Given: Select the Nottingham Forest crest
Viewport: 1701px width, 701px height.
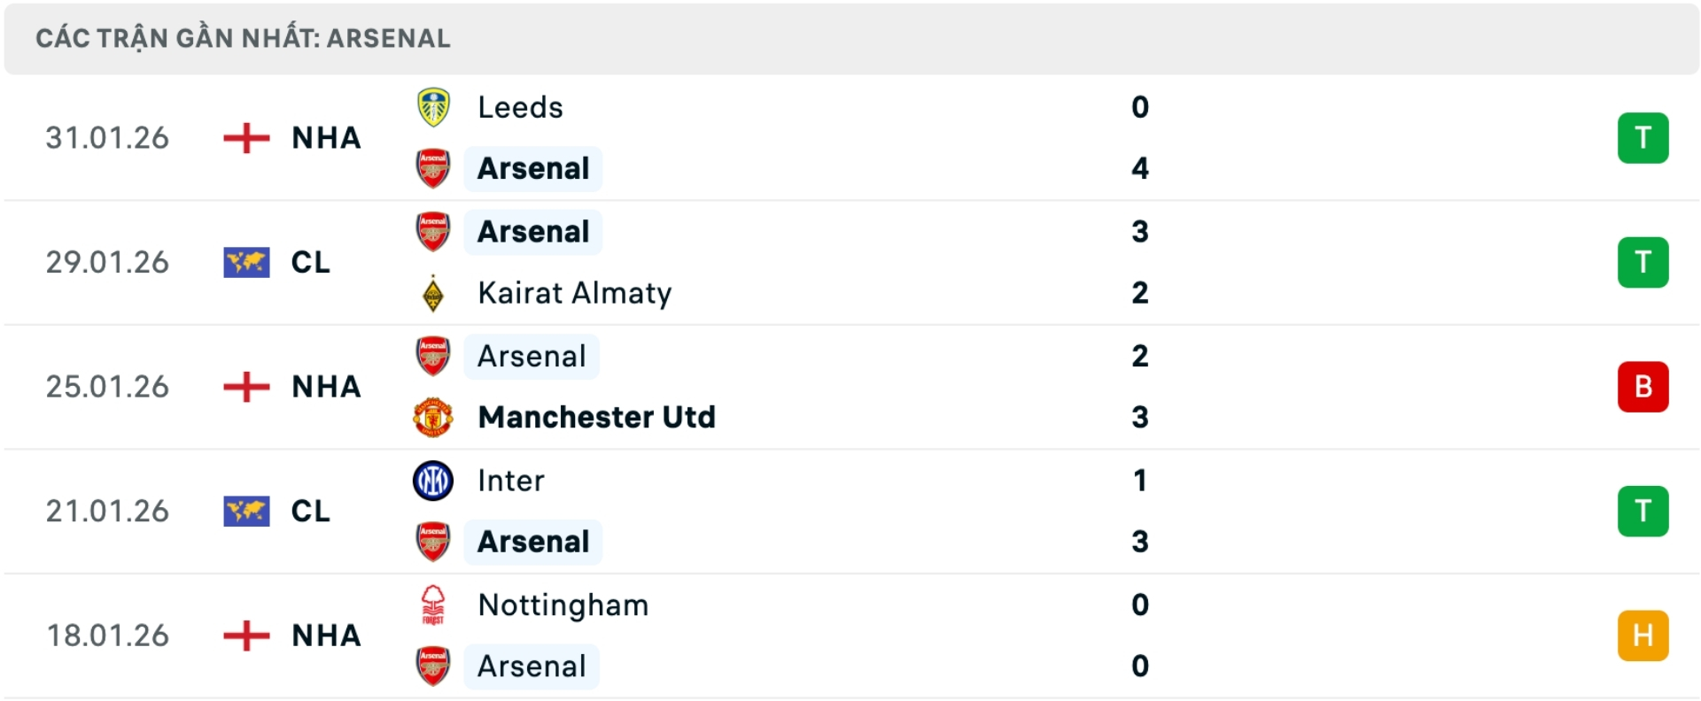Looking at the screenshot, I should pos(433,605).
